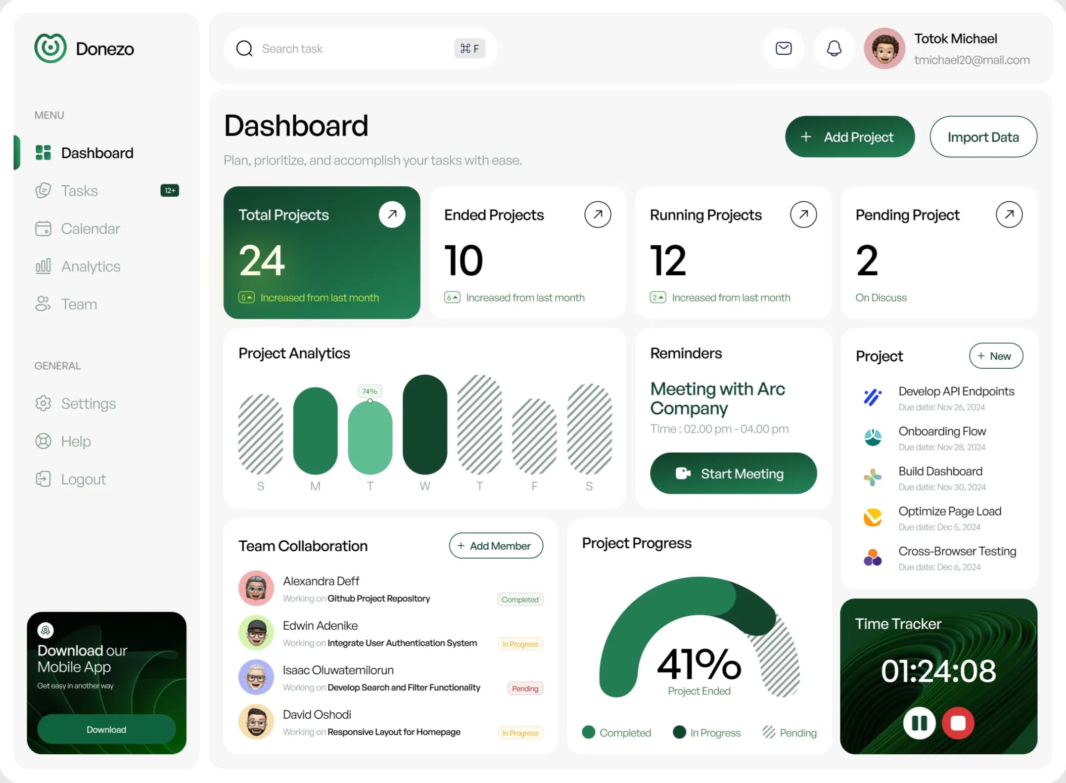The image size is (1066, 783).
Task: Click the Settings gear icon
Action: [44, 403]
